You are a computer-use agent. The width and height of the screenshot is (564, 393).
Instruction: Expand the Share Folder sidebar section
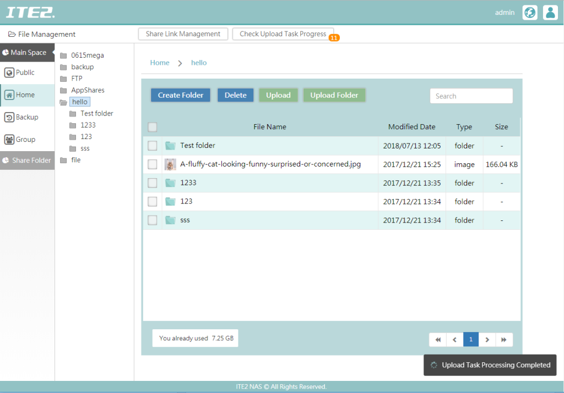(x=27, y=160)
